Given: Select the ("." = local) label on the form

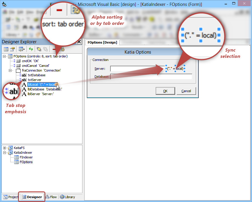Looking at the screenshot, I should pos(175,69).
